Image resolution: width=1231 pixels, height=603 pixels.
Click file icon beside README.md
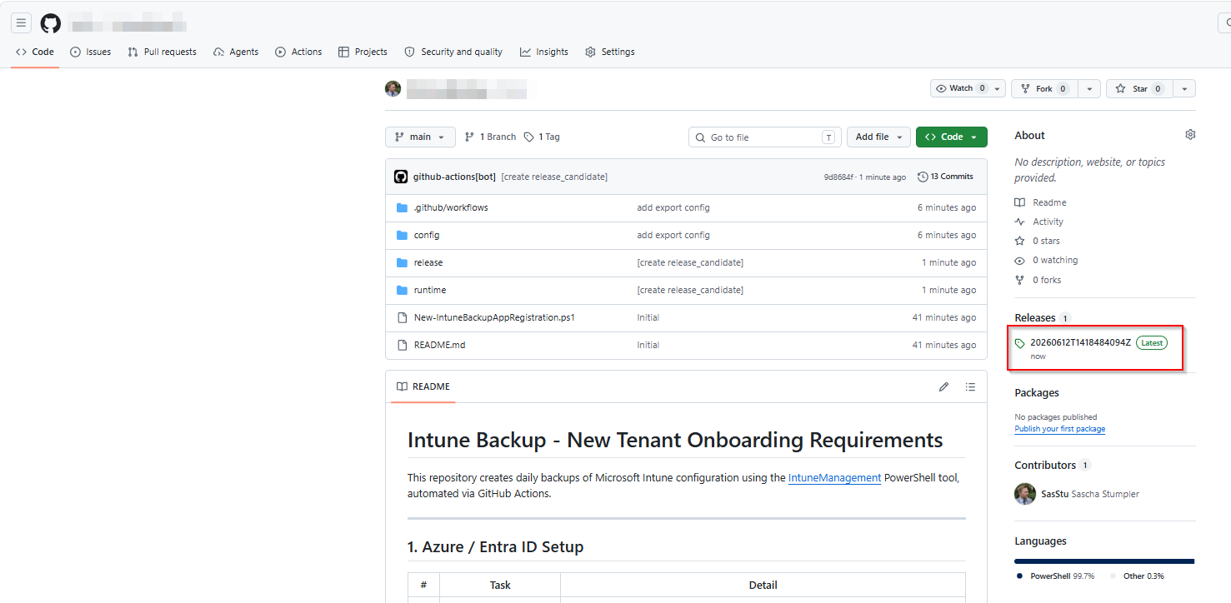403,345
